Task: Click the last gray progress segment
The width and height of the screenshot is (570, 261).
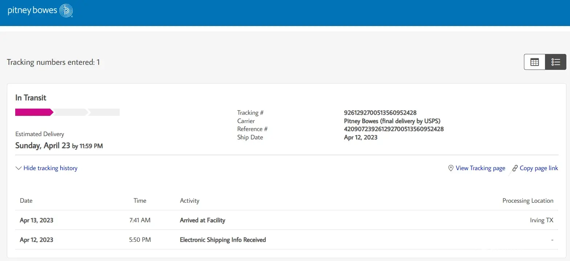Action: click(x=104, y=112)
